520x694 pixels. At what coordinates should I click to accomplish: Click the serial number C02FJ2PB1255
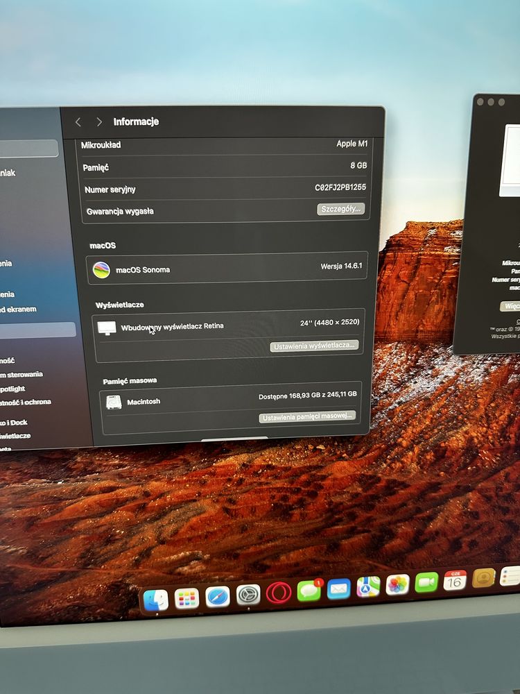[x=340, y=187]
